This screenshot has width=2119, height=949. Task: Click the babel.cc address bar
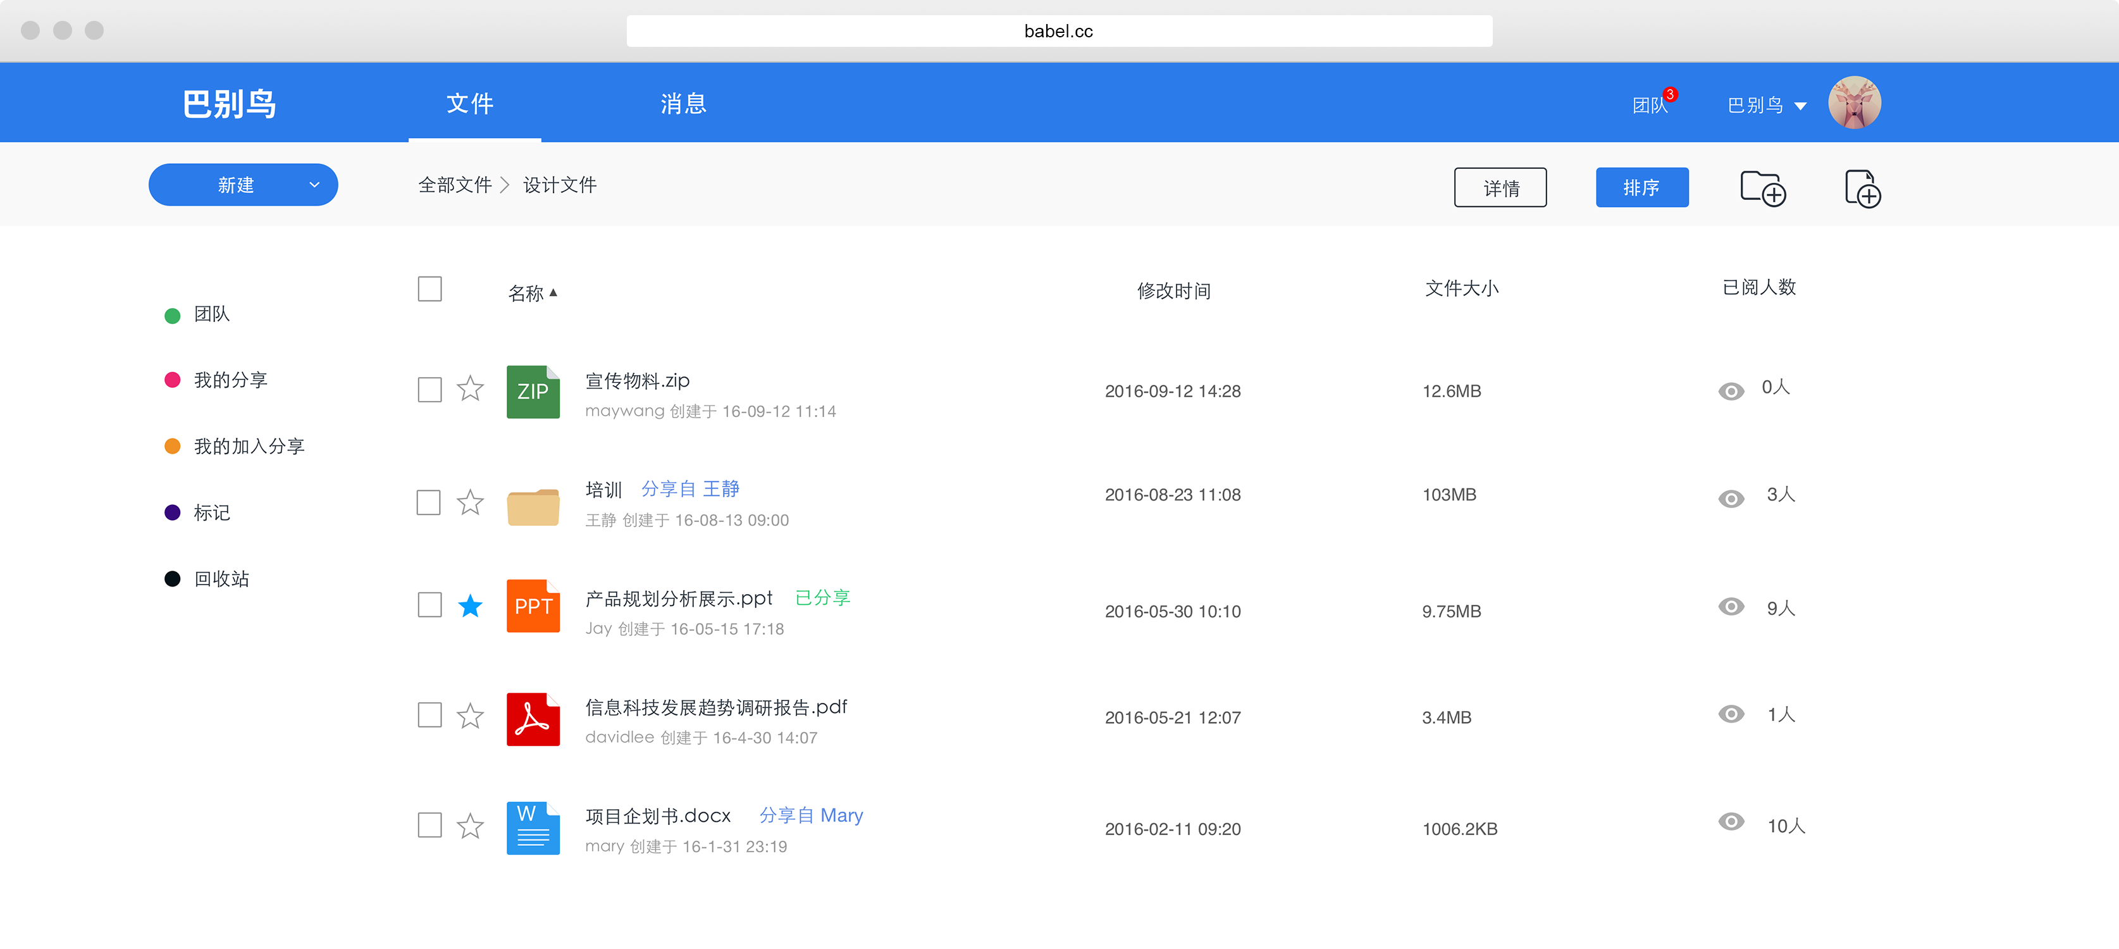(x=1058, y=31)
